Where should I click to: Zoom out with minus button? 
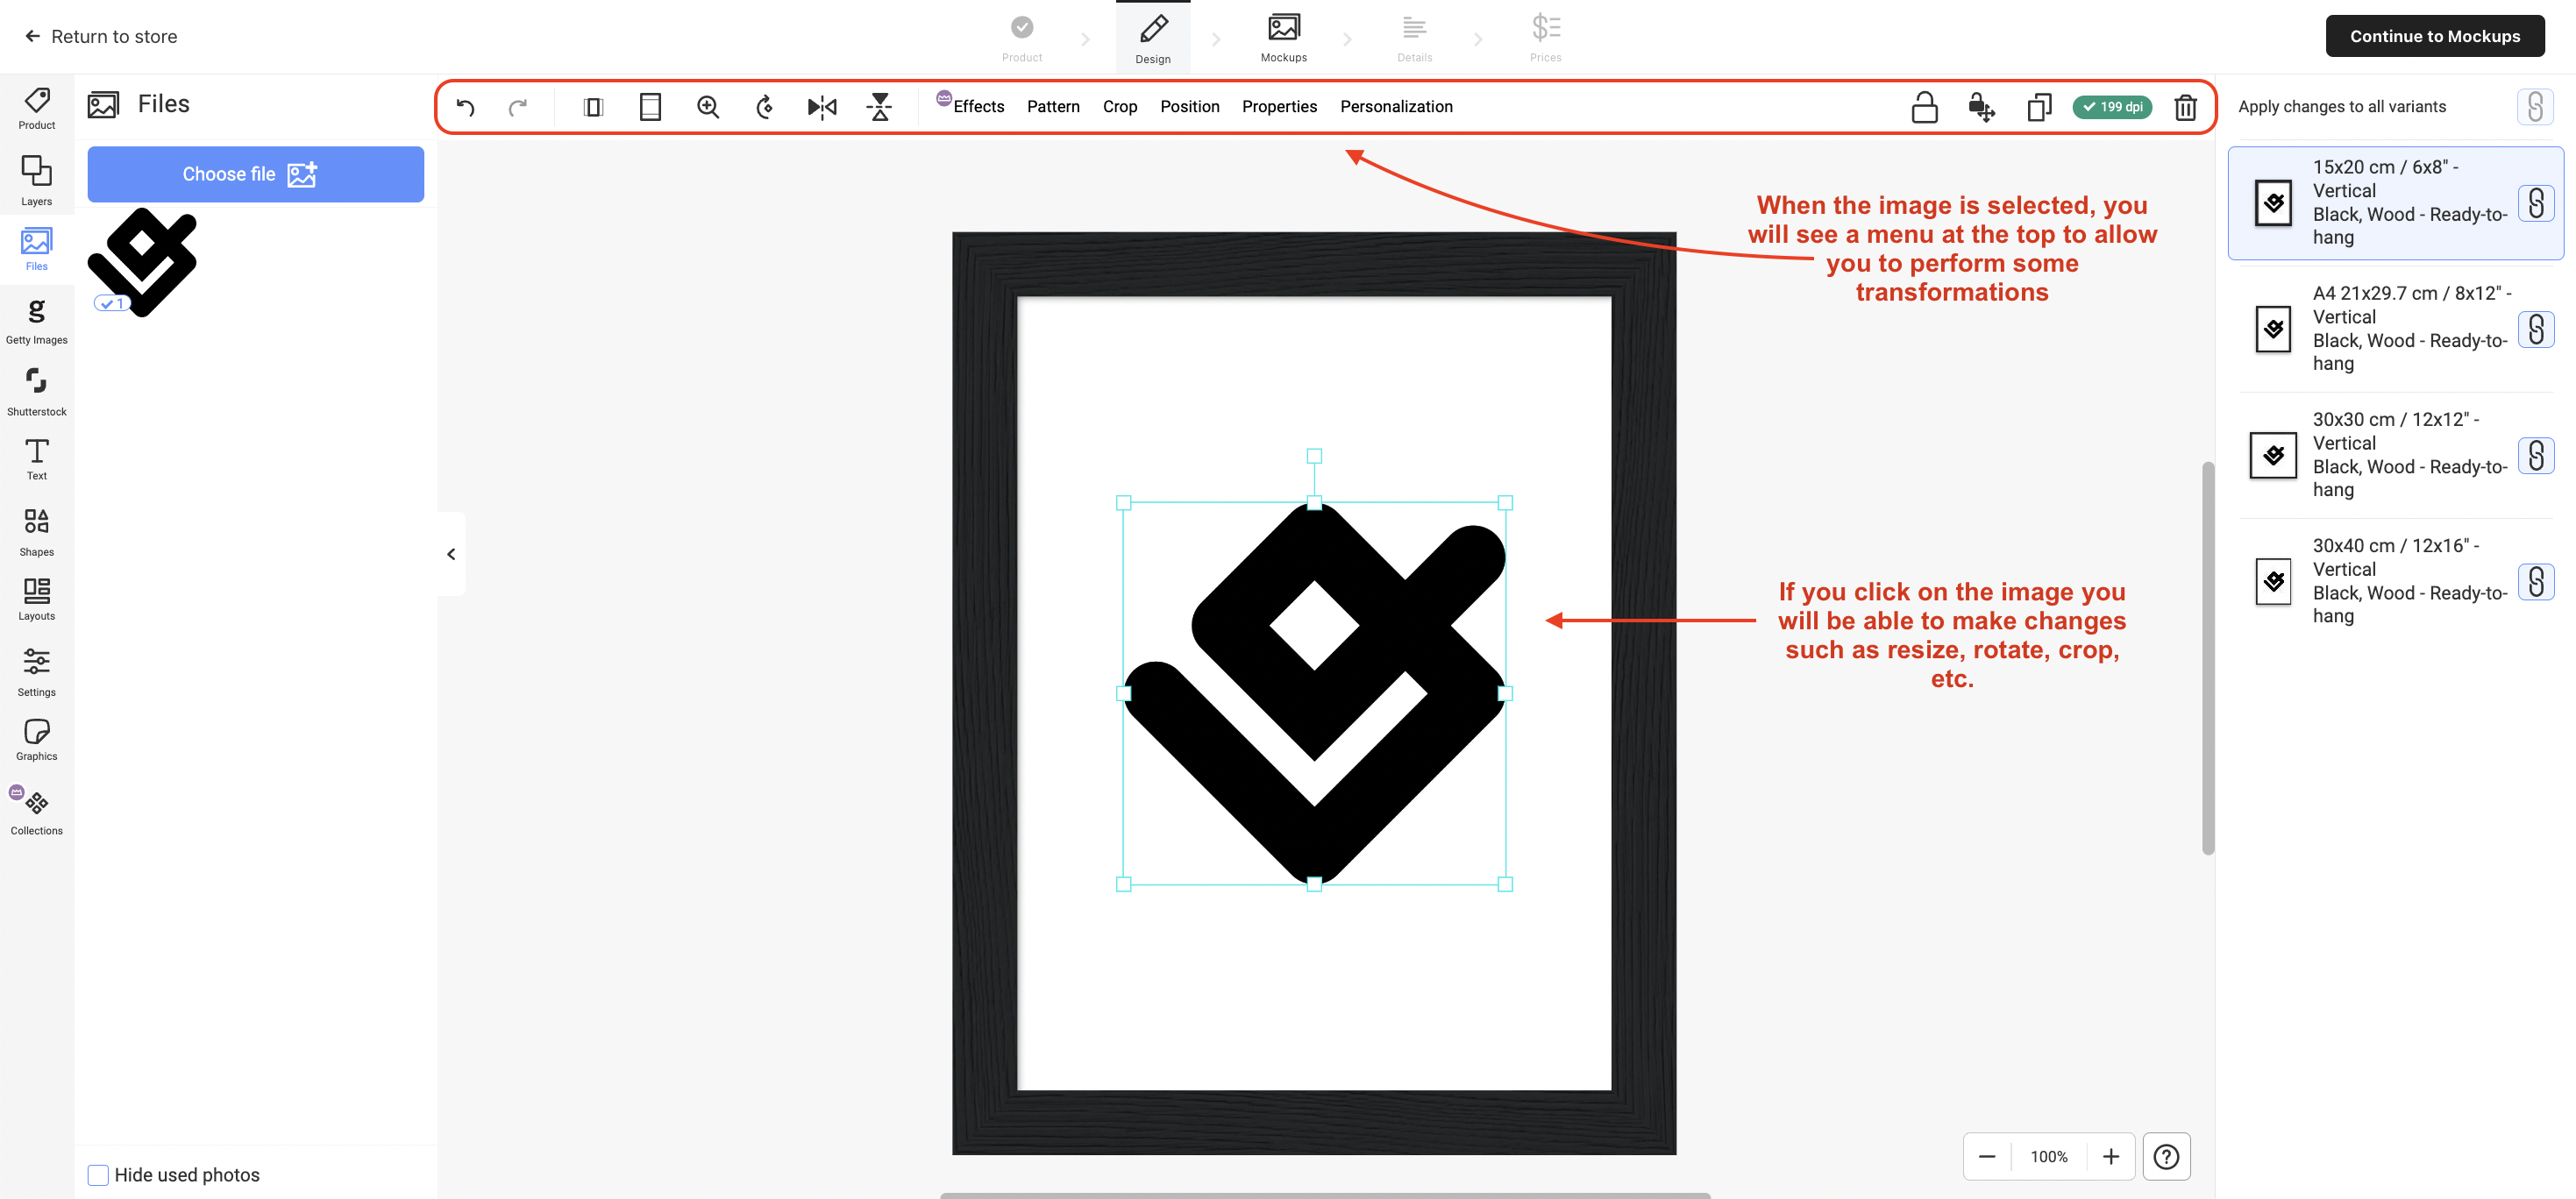(1986, 1156)
